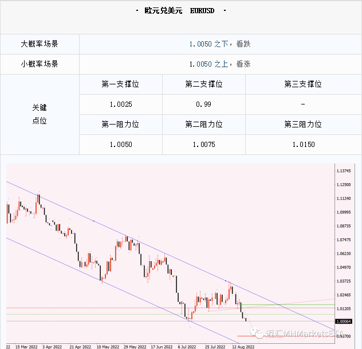Click the third resistance value 1.0150

pyautogui.click(x=304, y=145)
